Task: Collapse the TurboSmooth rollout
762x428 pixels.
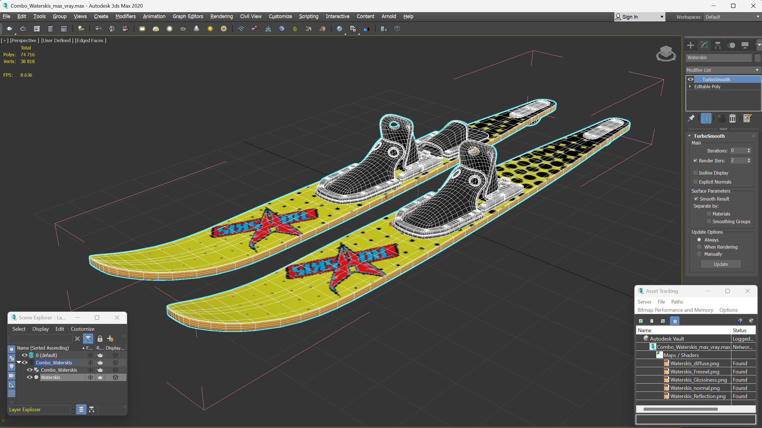Action: (x=689, y=136)
